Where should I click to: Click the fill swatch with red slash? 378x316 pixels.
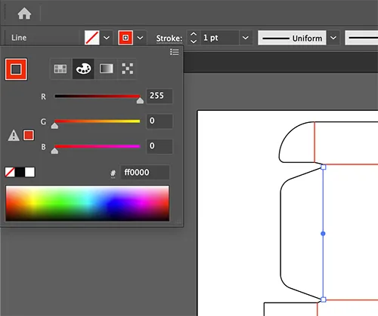91,38
